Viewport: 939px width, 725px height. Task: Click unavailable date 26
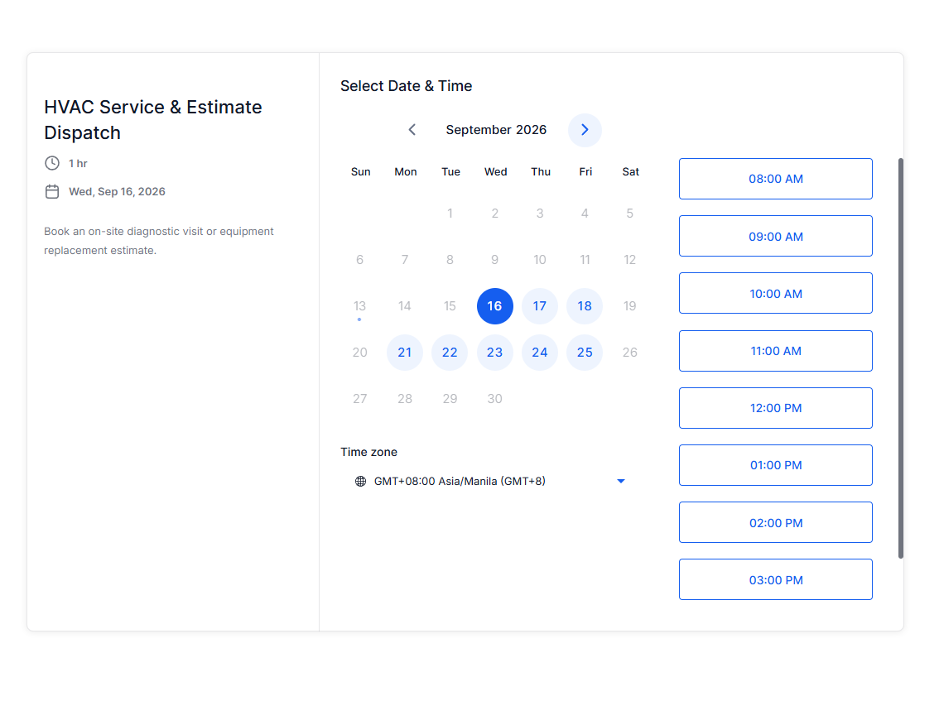629,353
